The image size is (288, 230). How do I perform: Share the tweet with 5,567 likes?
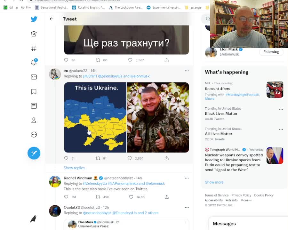[167, 60]
